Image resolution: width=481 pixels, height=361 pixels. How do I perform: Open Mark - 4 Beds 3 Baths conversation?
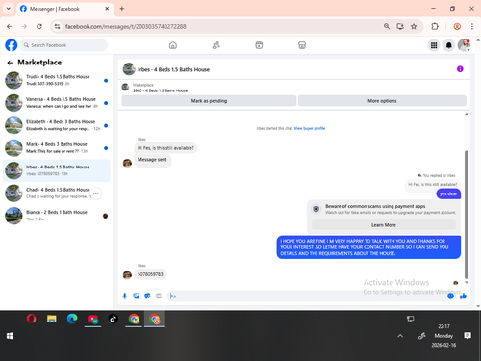57,148
